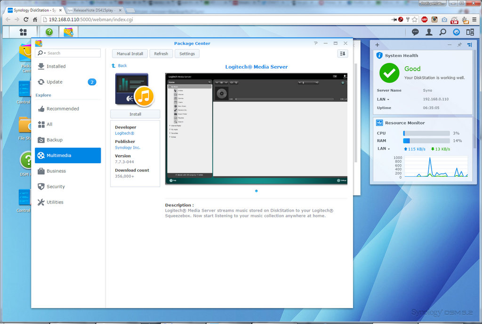Open the Synology Inc. publisher link
The width and height of the screenshot is (482, 324).
point(128,148)
